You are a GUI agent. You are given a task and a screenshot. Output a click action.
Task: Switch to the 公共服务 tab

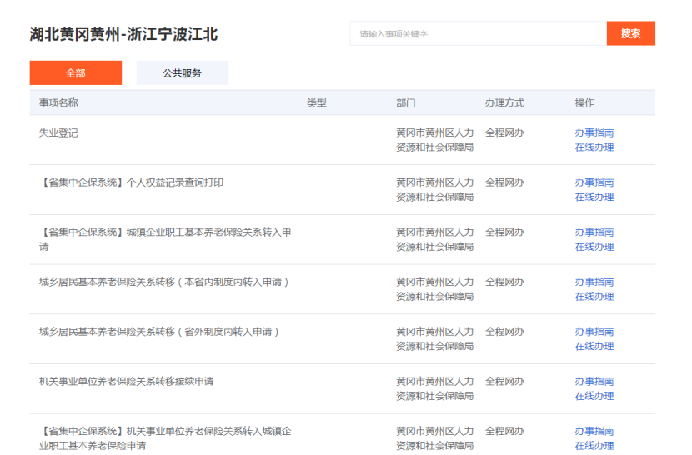click(x=183, y=72)
